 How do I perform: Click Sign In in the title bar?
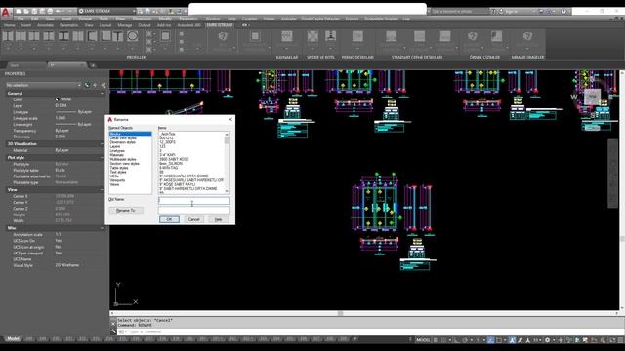[x=512, y=11]
